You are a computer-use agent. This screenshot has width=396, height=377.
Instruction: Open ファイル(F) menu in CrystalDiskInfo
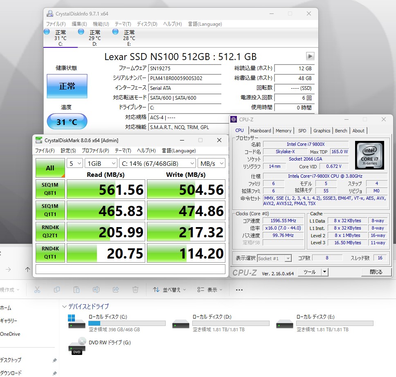point(56,24)
